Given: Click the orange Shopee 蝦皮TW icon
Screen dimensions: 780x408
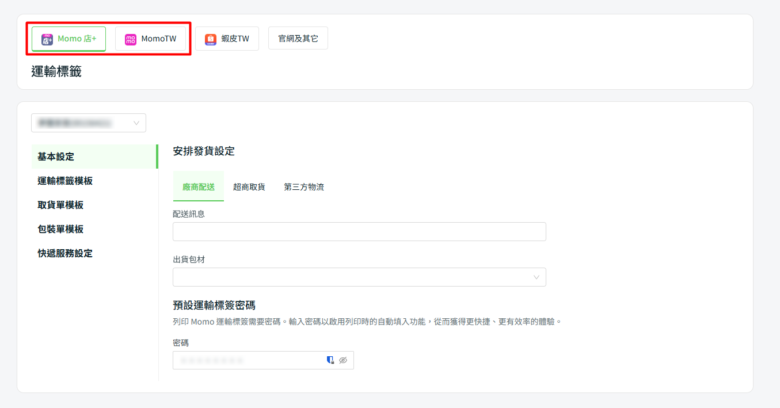Looking at the screenshot, I should click(x=211, y=39).
